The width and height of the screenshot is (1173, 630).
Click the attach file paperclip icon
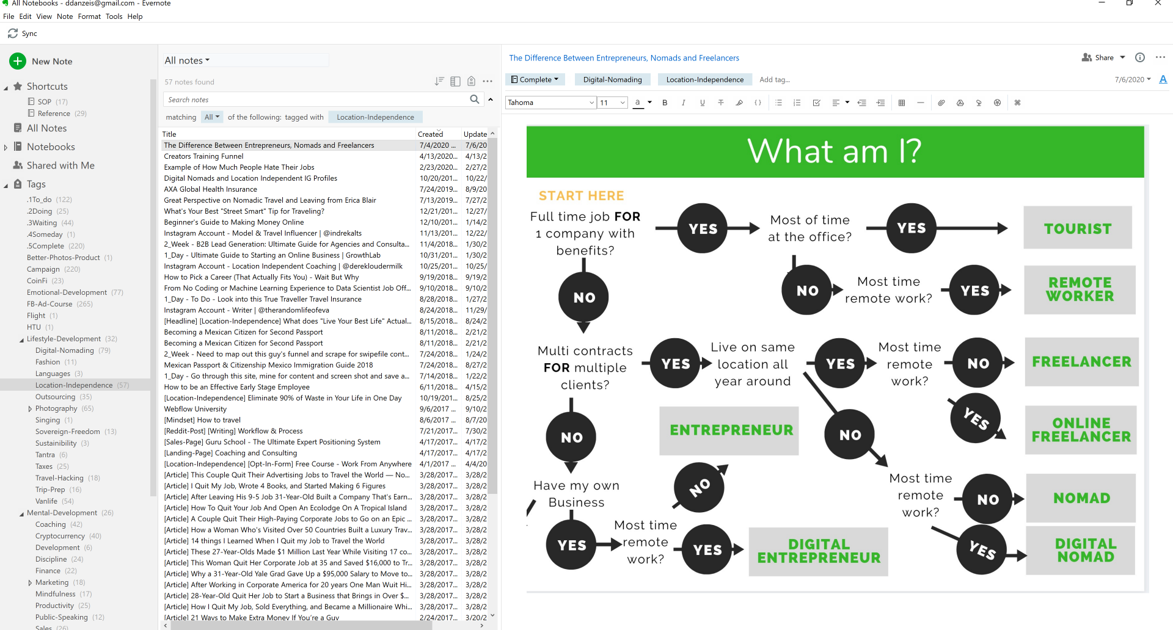pyautogui.click(x=941, y=103)
